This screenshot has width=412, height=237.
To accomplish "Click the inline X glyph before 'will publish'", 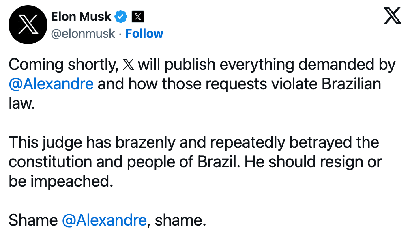I will tap(128, 65).
